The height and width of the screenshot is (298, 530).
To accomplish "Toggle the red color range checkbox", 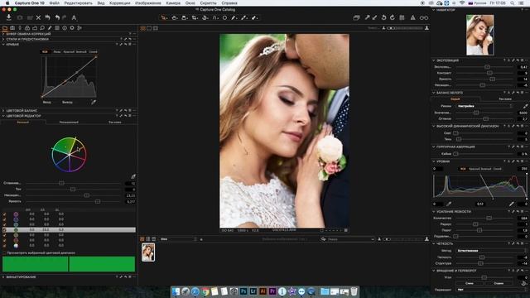I will [x=4, y=240].
